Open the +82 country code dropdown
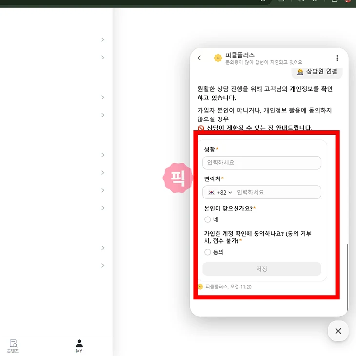Viewport: 356px width, 356px height. 220,192
